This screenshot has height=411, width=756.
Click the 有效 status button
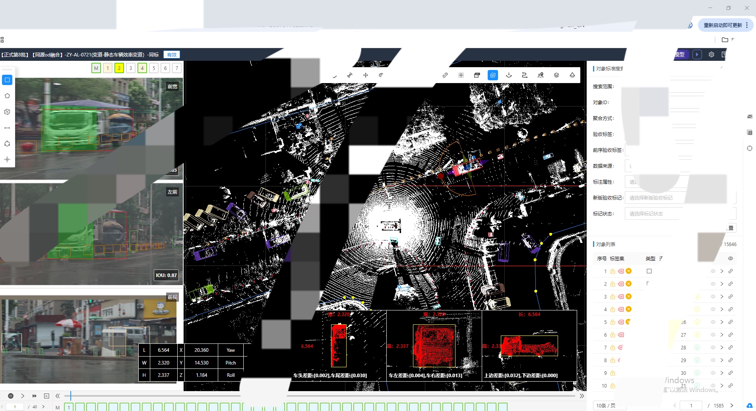(172, 54)
